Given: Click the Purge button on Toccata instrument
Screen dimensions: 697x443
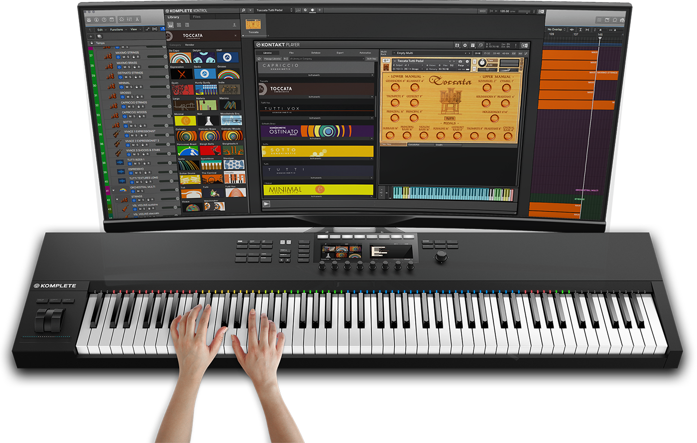Looking at the screenshot, I should (461, 65).
